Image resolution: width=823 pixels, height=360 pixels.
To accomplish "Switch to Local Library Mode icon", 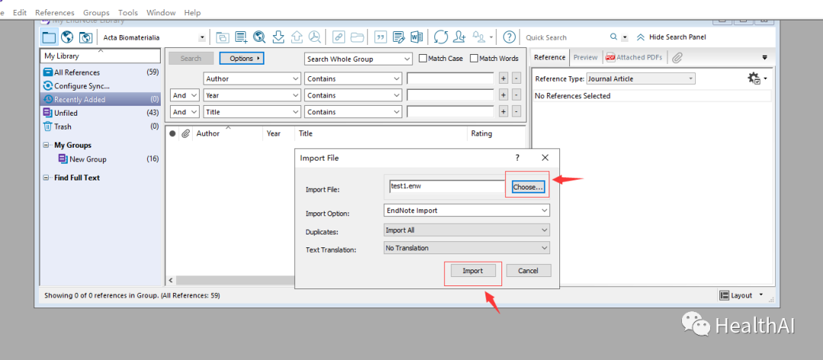I will pos(49,37).
